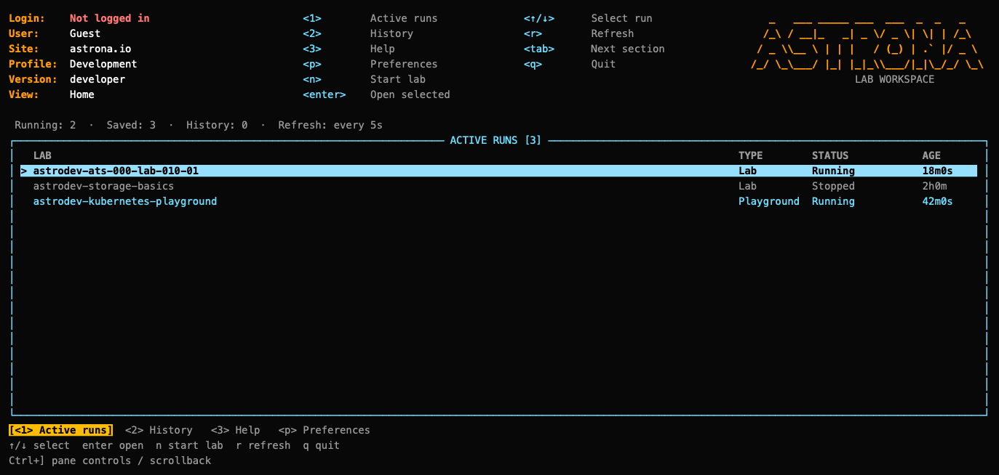
Task: Open the Preferences tab in bottom bar
Action: point(324,430)
